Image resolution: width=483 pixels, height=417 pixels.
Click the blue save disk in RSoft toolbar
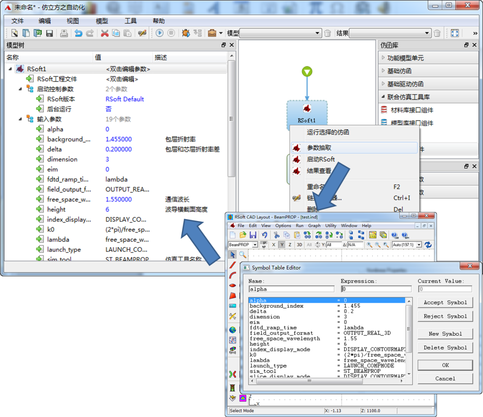(x=253, y=235)
